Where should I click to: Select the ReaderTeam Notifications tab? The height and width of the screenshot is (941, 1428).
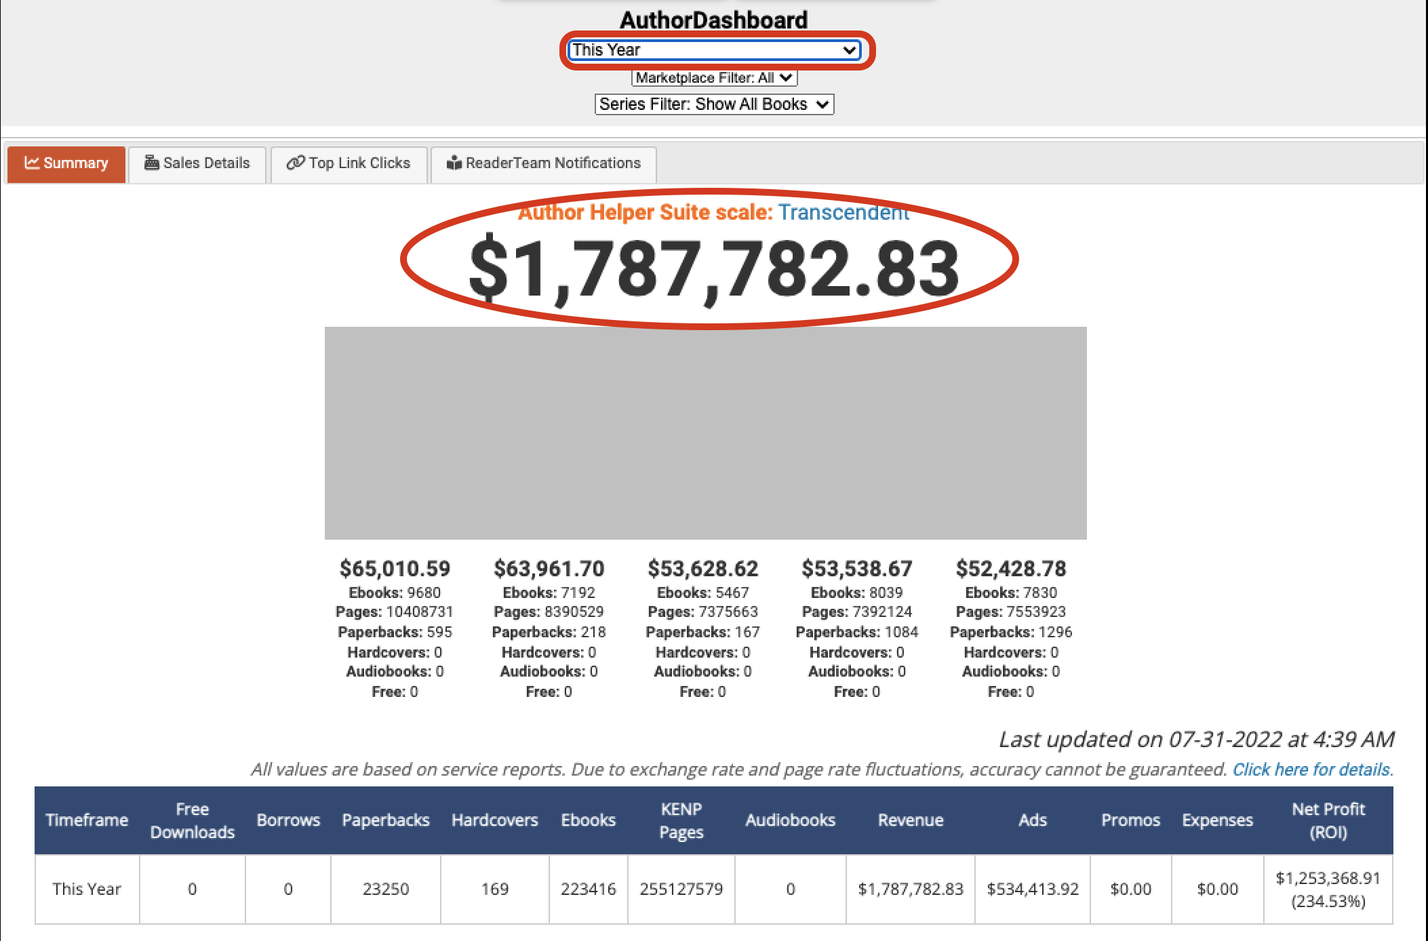(544, 163)
